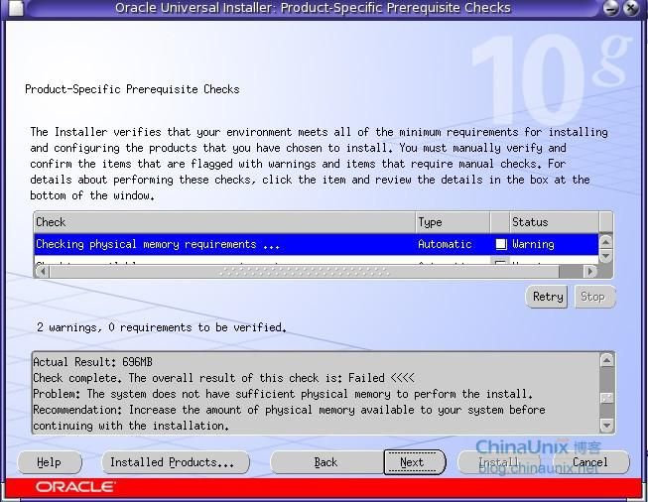Open Installed Products dialog
The height and width of the screenshot is (502, 648).
click(176, 462)
